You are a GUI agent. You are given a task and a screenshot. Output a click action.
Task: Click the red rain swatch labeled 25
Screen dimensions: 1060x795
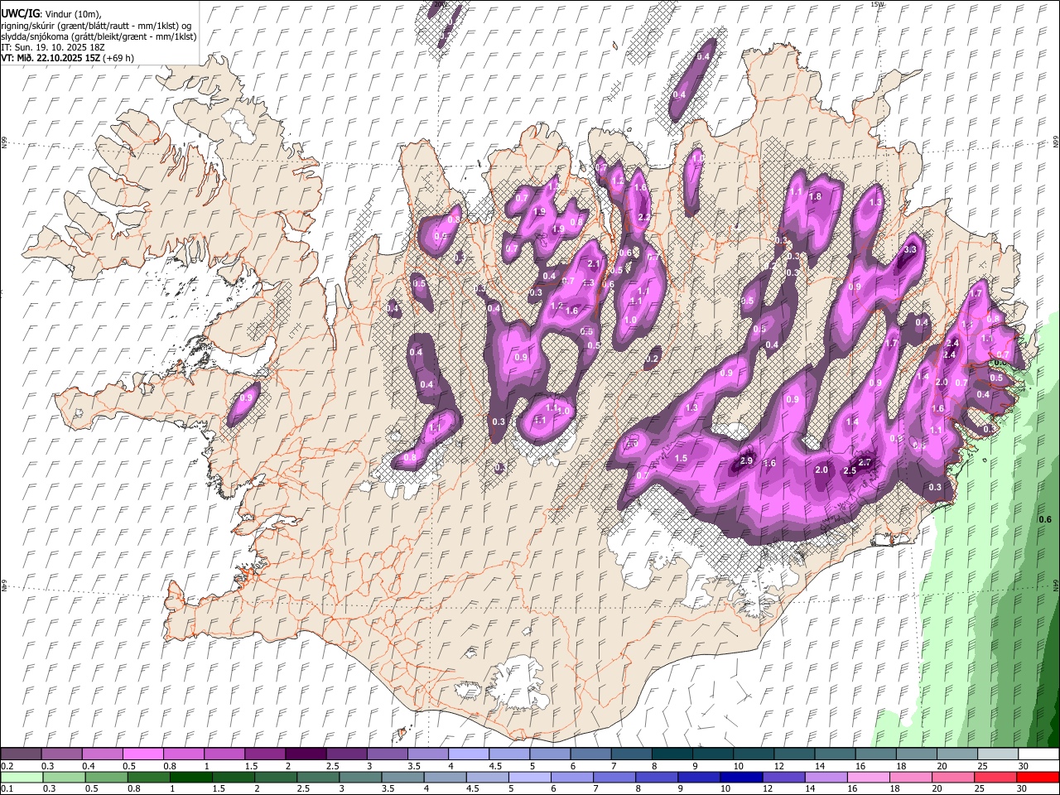(995, 777)
